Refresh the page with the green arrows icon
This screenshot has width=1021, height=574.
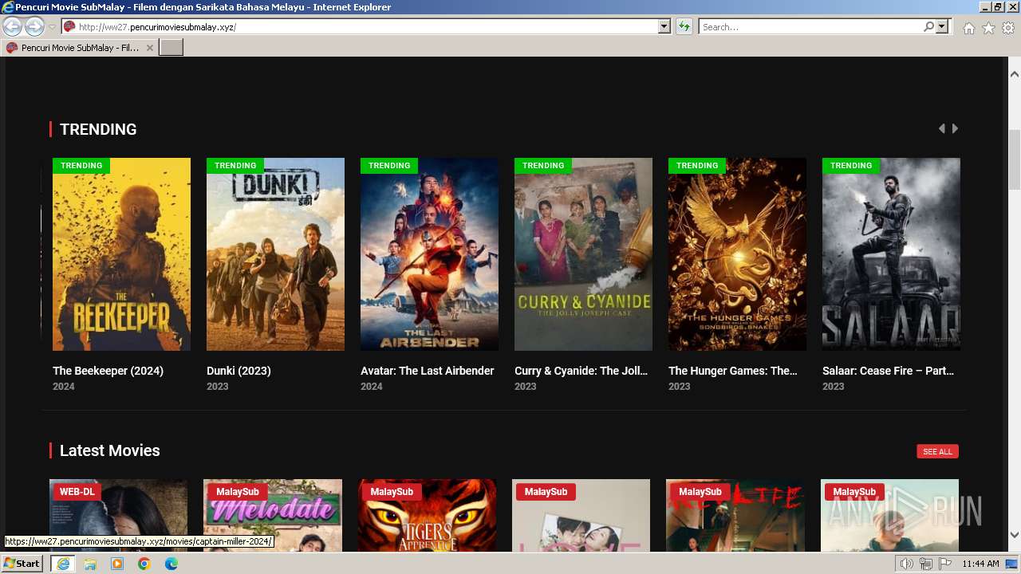(684, 27)
